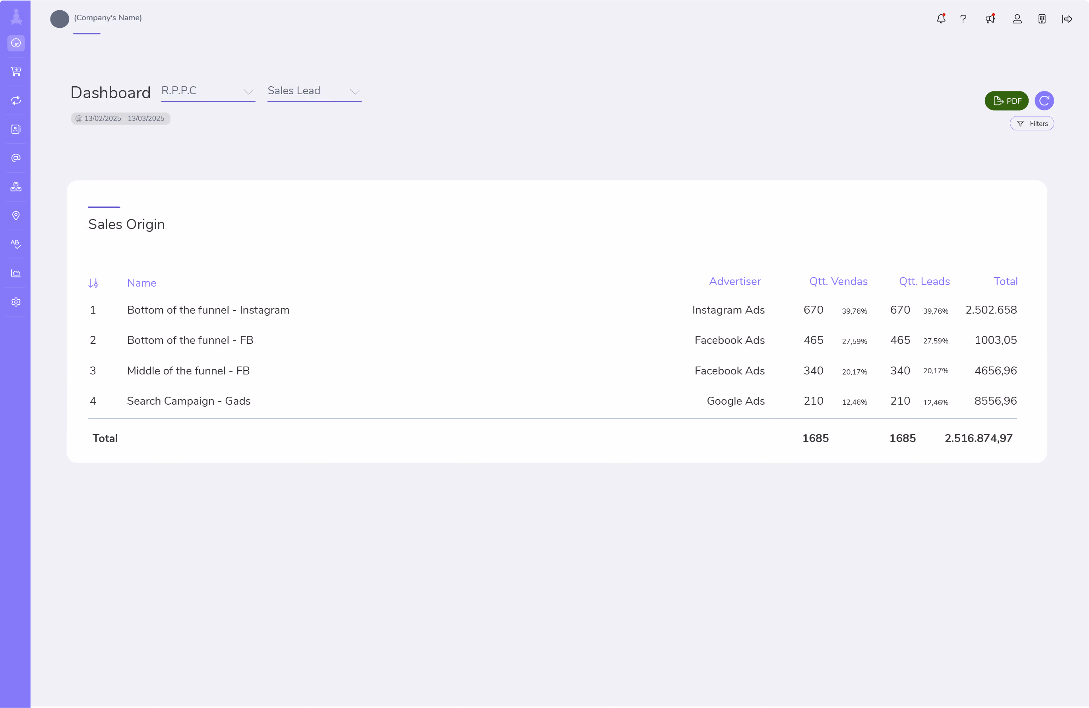Image resolution: width=1089 pixels, height=708 pixels.
Task: Click the round refresh button
Action: pos(1044,101)
